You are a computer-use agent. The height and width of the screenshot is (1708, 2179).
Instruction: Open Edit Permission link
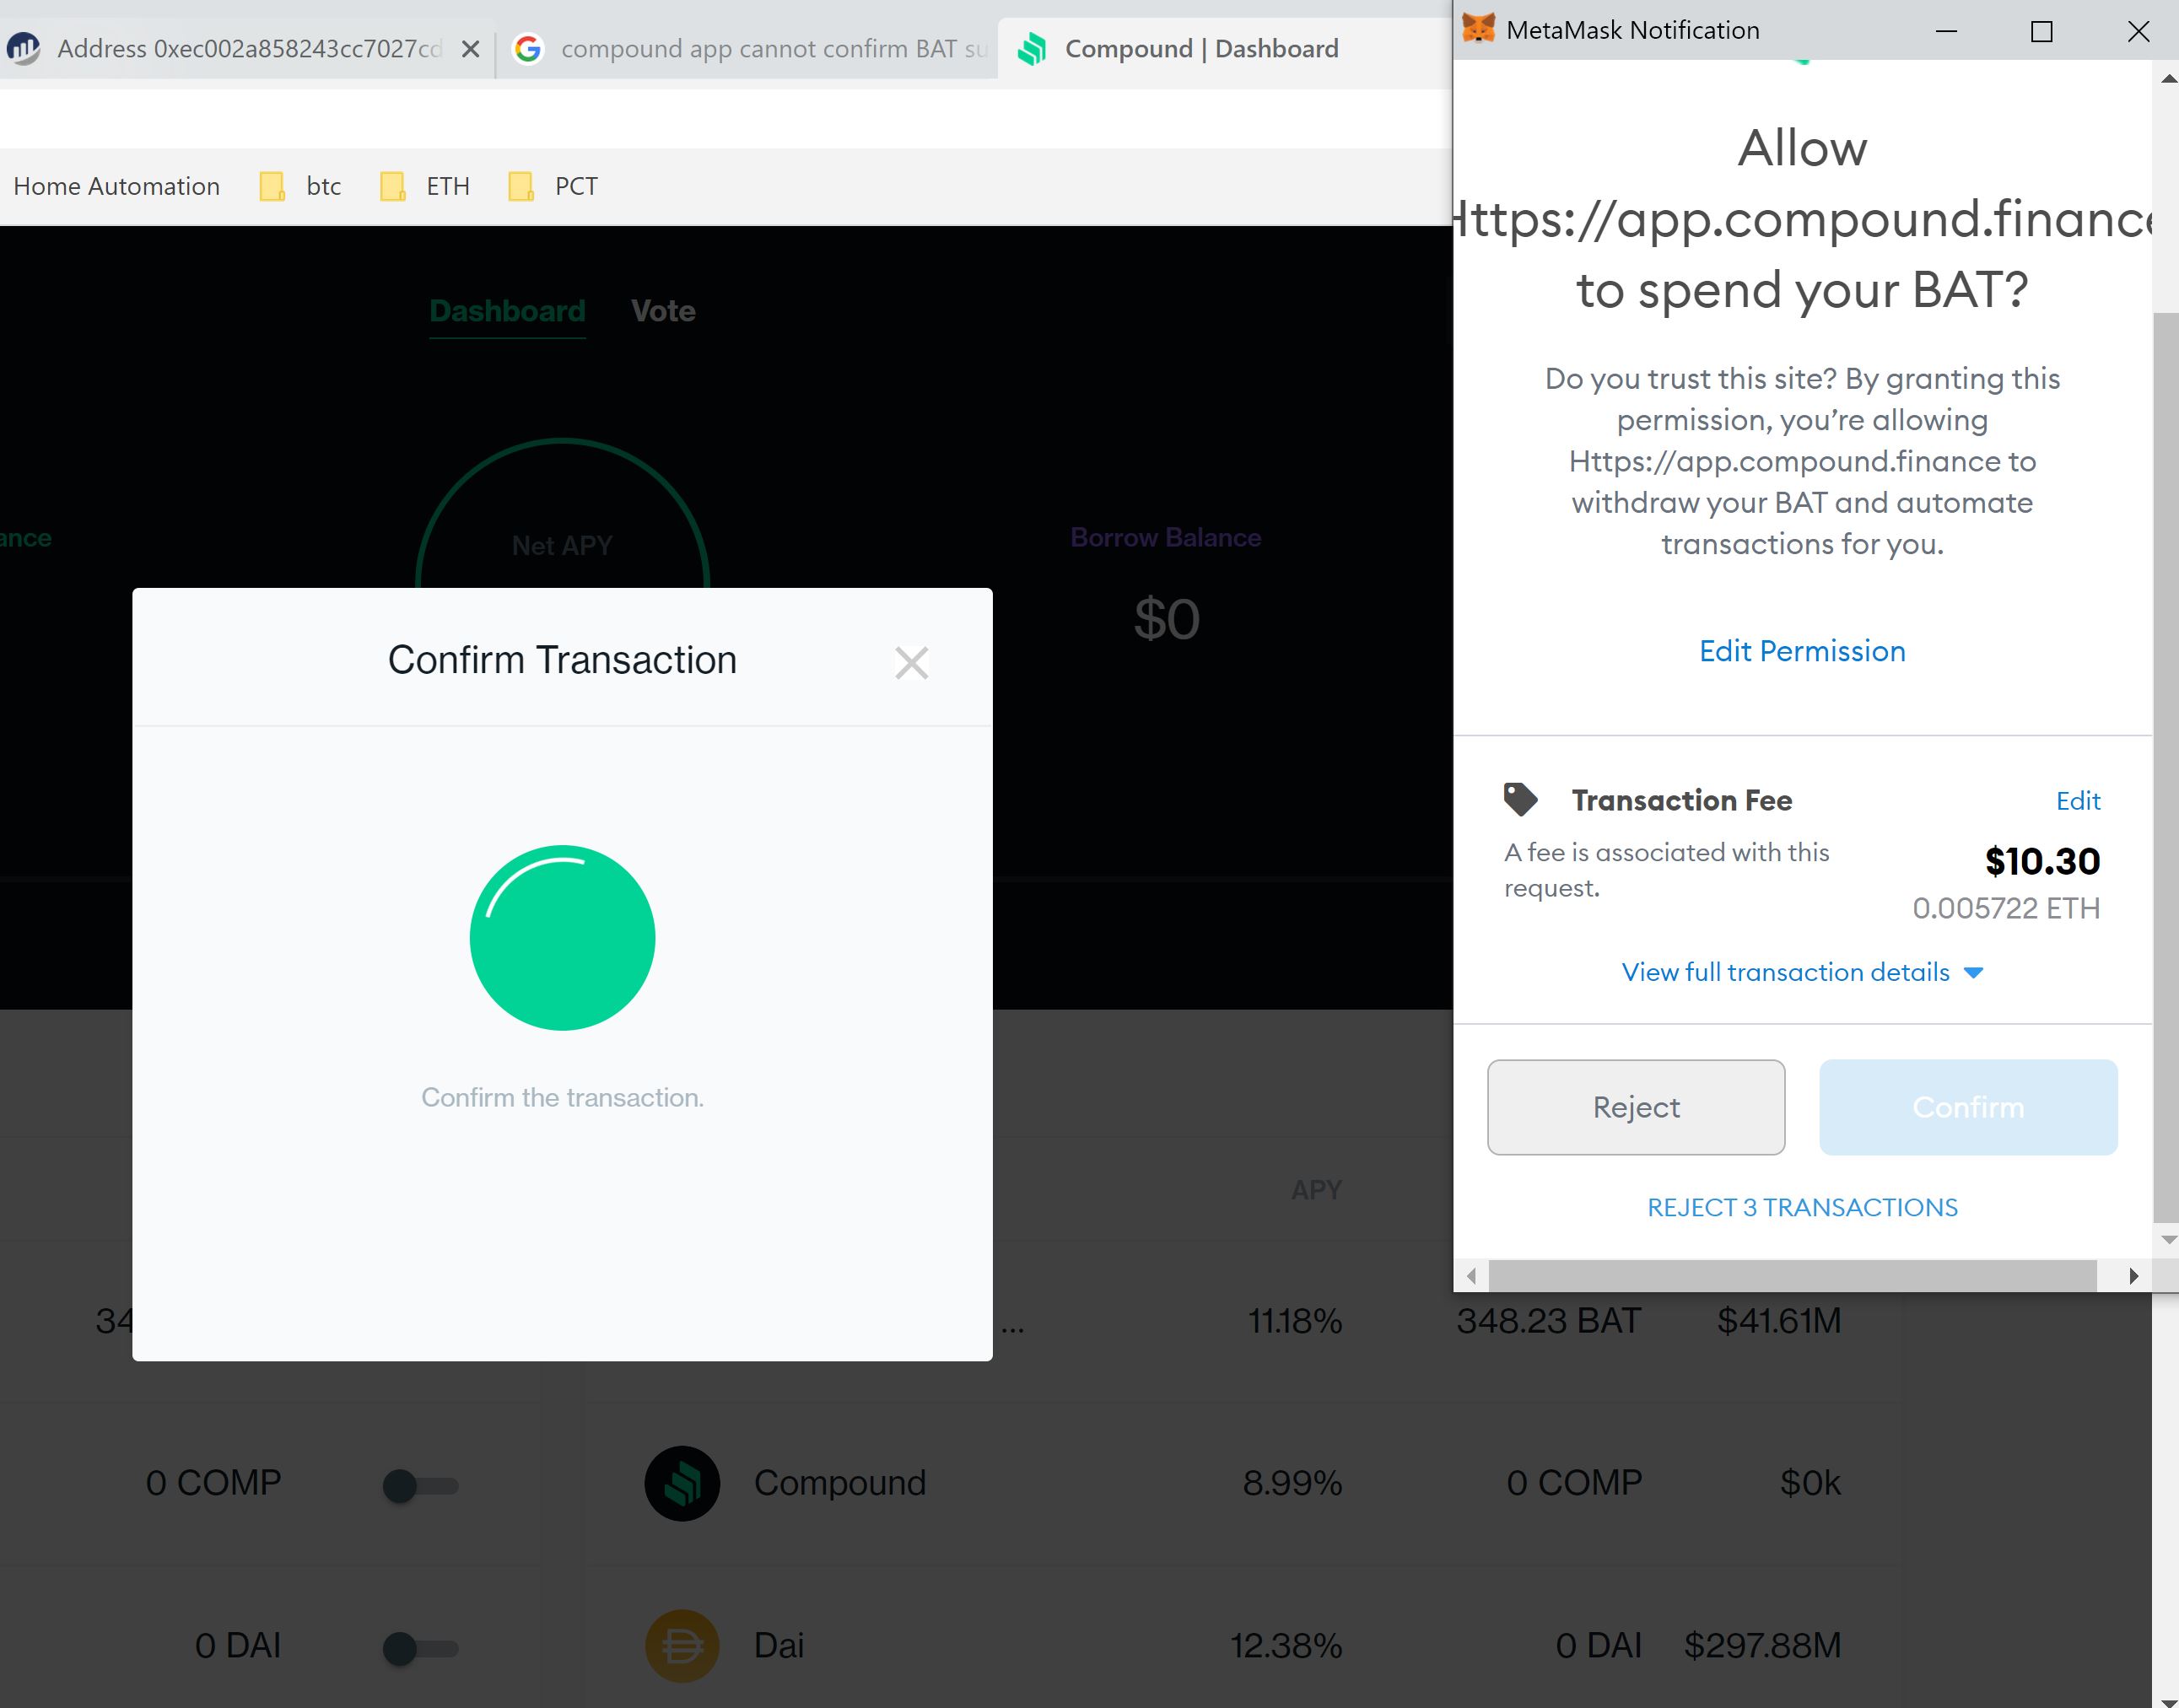click(x=1801, y=651)
